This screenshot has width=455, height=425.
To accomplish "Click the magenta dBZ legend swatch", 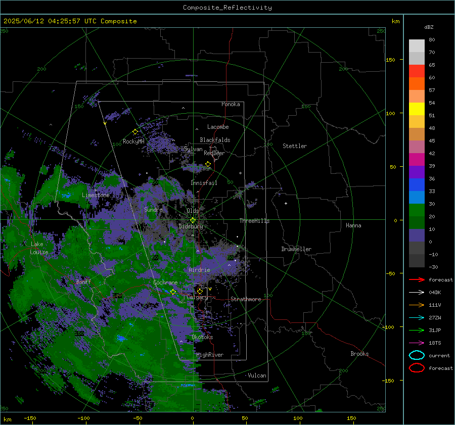I will [x=417, y=159].
